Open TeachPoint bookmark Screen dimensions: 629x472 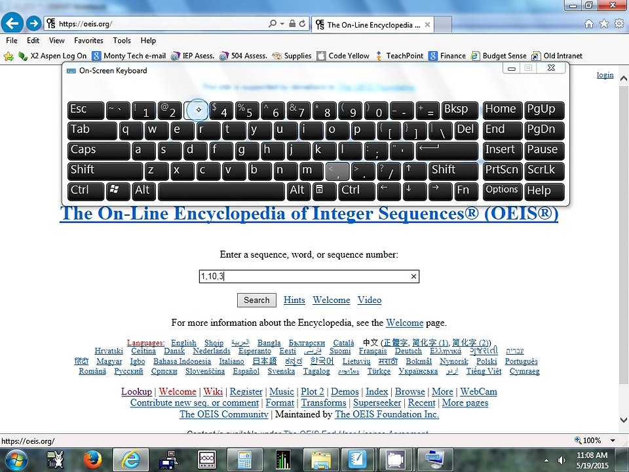pos(399,56)
